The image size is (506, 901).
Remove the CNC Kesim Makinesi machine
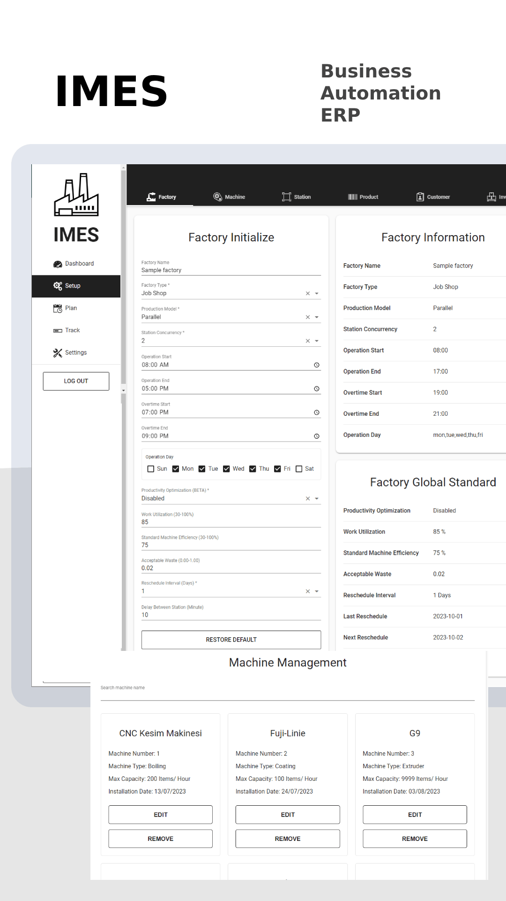pyautogui.click(x=160, y=839)
